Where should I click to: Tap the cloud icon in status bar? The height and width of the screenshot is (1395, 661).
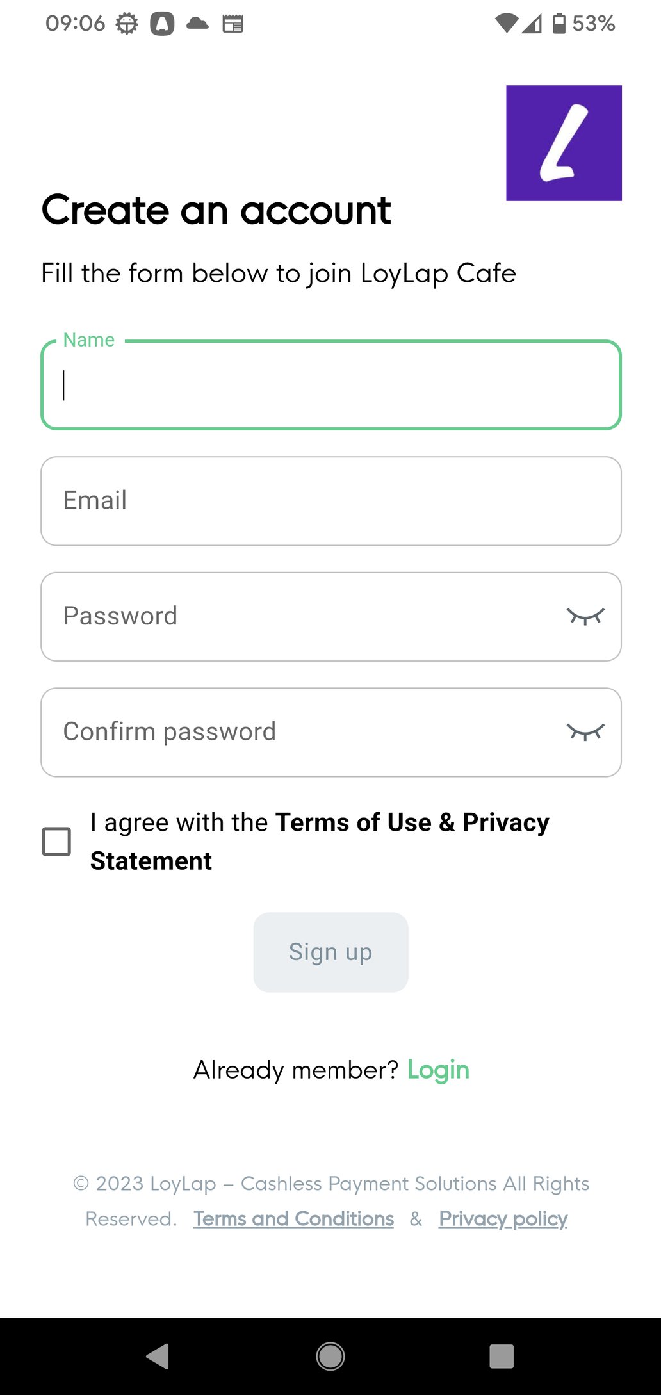[197, 24]
